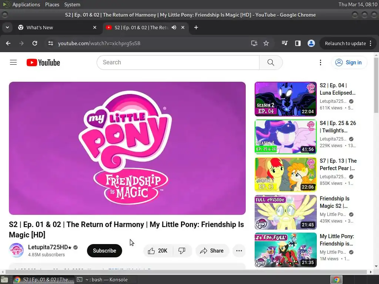The height and width of the screenshot is (284, 379).
Task: Sign in to YouTube
Action: [x=349, y=62]
